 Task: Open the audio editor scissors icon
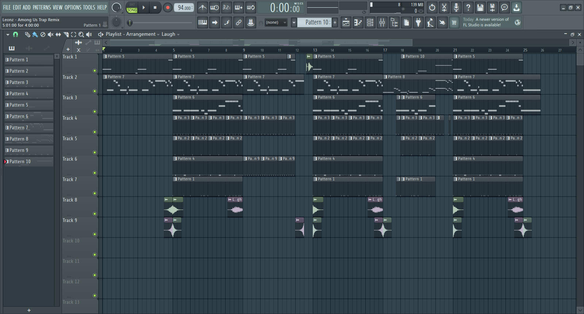[x=444, y=7]
